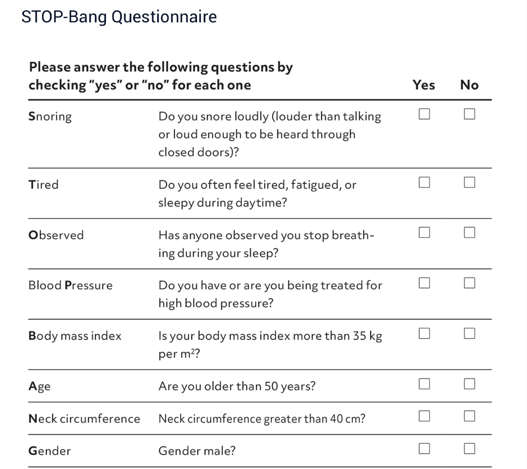Click the Yes column header

click(424, 85)
